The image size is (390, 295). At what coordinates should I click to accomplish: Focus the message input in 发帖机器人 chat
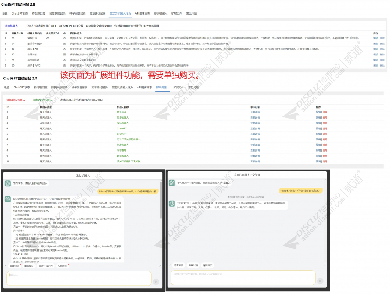click(x=79, y=278)
